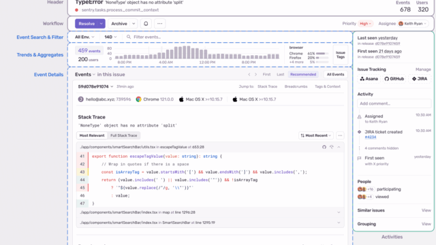Click the +4 more browser tags
436x245 pixels.
coord(296,62)
